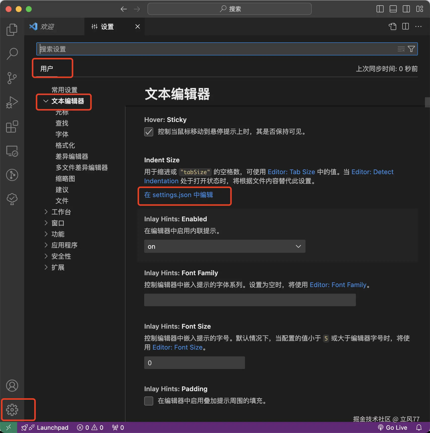Open the Source Control view

coord(12,78)
